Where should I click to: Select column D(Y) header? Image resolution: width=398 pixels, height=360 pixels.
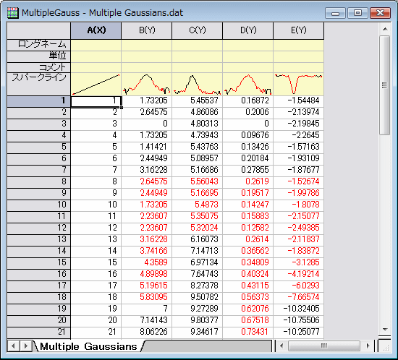tap(248, 30)
